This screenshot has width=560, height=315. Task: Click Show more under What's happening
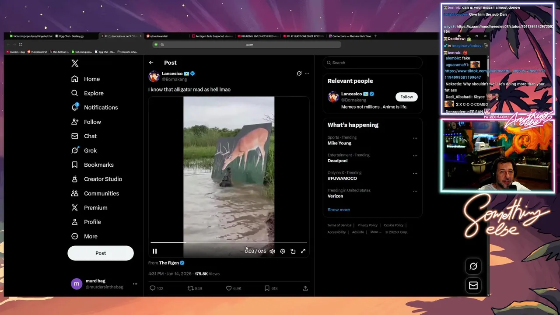click(339, 210)
